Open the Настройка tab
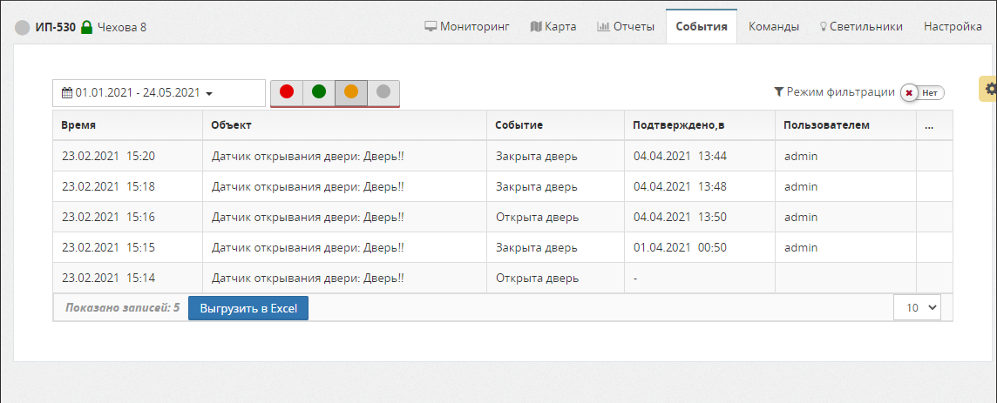This screenshot has width=997, height=403. coord(953,27)
